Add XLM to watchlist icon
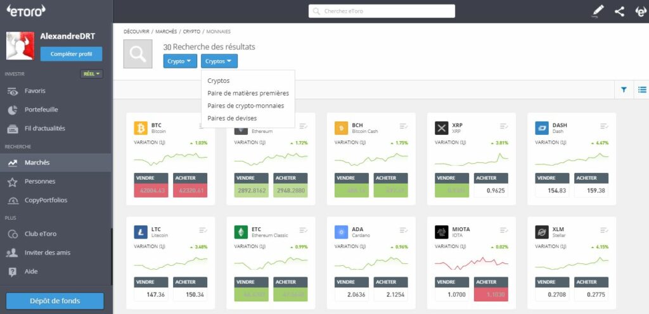 click(x=604, y=230)
